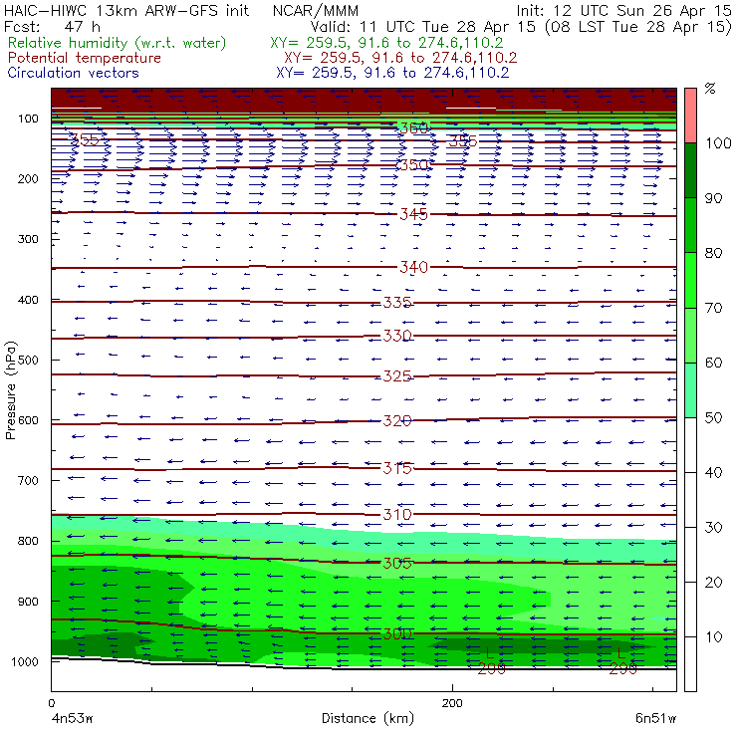Select the 'Valid: 11 UTC Tue 28 Apr 15' text

click(422, 26)
